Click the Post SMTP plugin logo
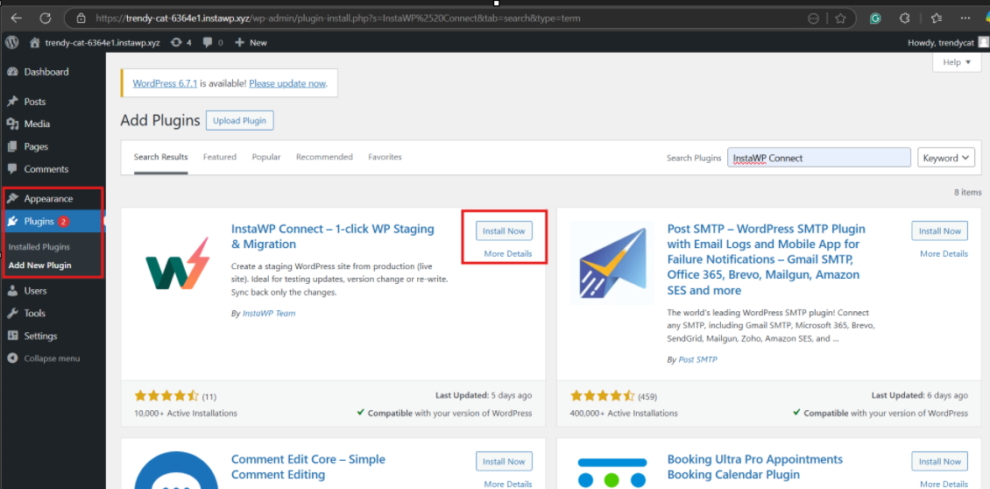 (612, 264)
